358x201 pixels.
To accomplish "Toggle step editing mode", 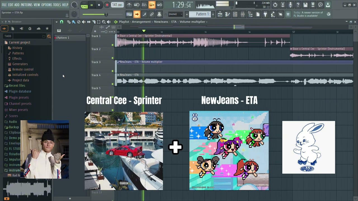I will tap(144, 14).
